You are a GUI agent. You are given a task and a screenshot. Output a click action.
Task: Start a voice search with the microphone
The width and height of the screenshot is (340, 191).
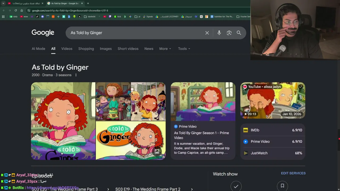[219, 33]
